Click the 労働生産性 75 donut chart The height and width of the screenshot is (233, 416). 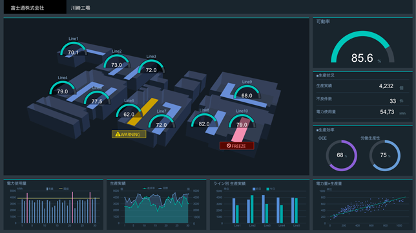tap(385, 156)
